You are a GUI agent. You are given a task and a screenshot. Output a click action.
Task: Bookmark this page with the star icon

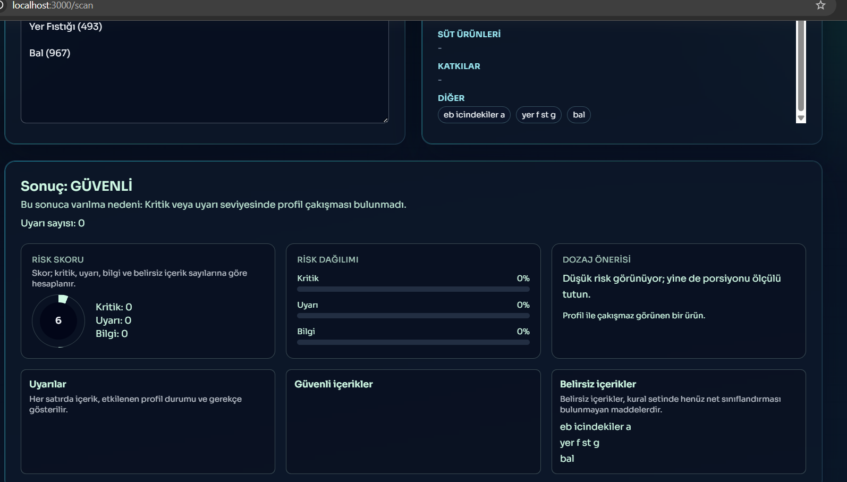(x=820, y=5)
